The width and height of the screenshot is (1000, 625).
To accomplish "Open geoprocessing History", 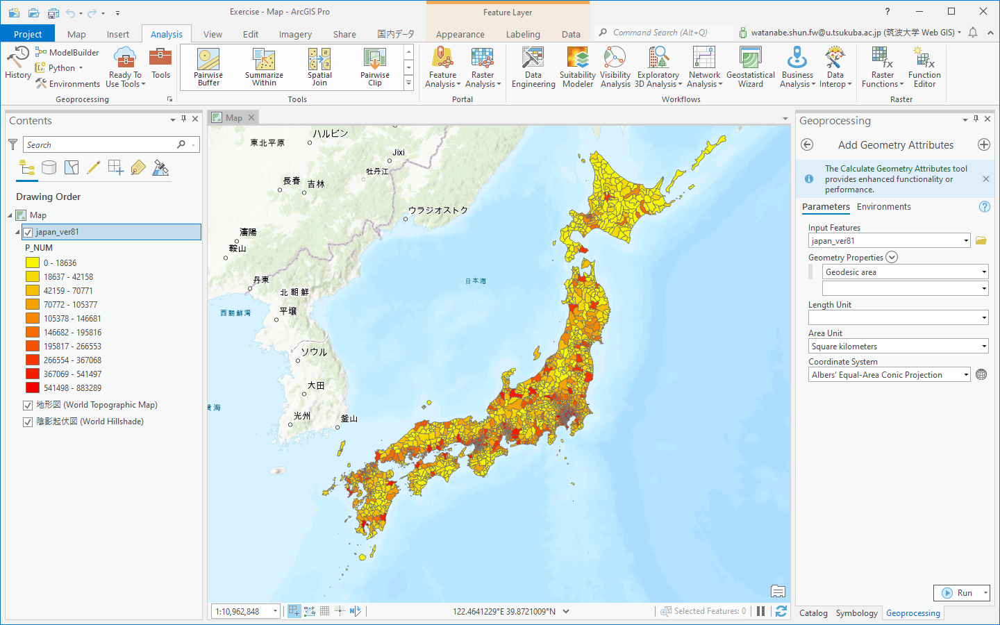I will [x=18, y=63].
